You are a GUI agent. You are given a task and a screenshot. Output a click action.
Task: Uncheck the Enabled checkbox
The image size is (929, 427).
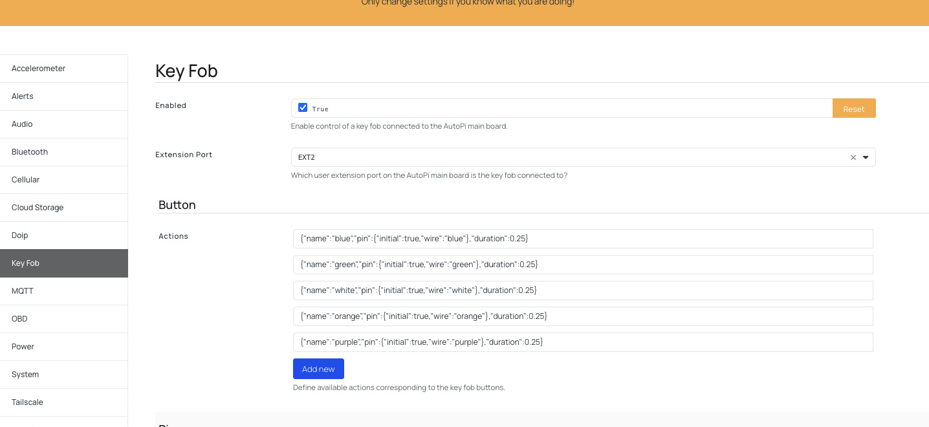pyautogui.click(x=303, y=108)
